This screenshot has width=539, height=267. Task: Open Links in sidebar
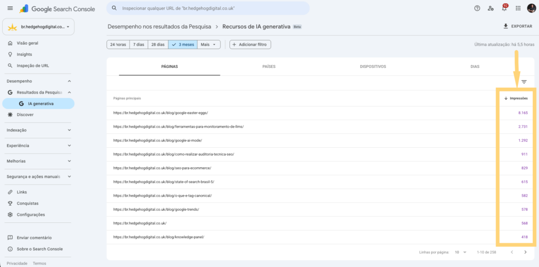[37, 192]
